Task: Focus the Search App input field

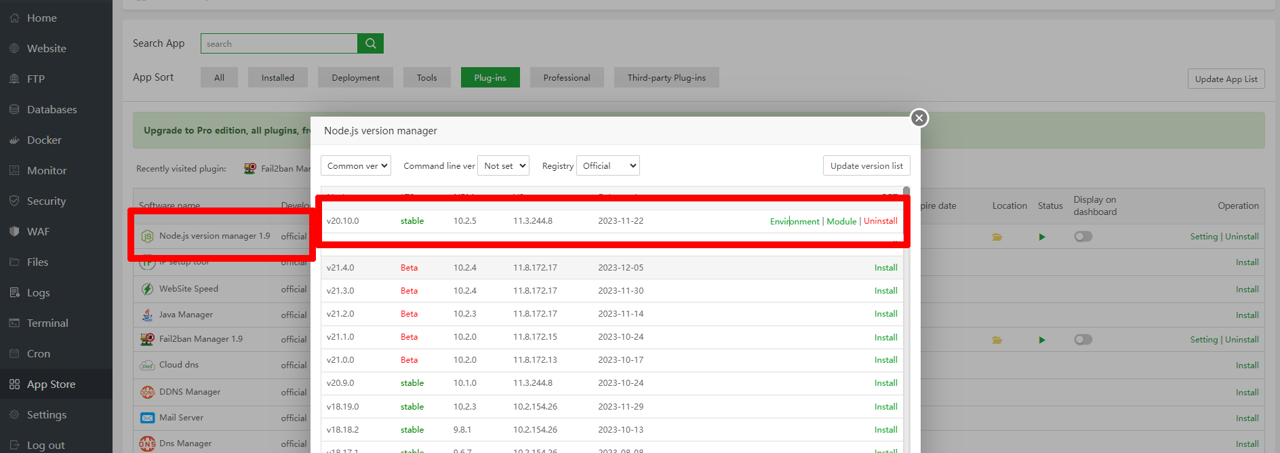Action: tap(279, 43)
